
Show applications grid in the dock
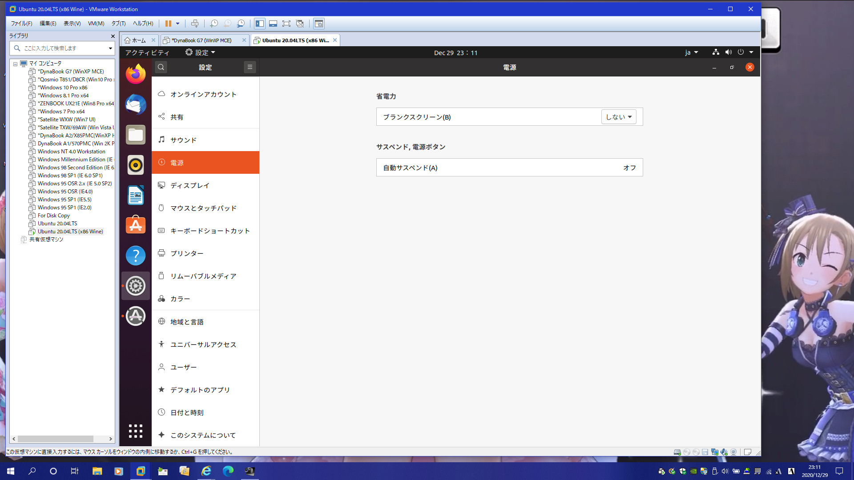135,431
